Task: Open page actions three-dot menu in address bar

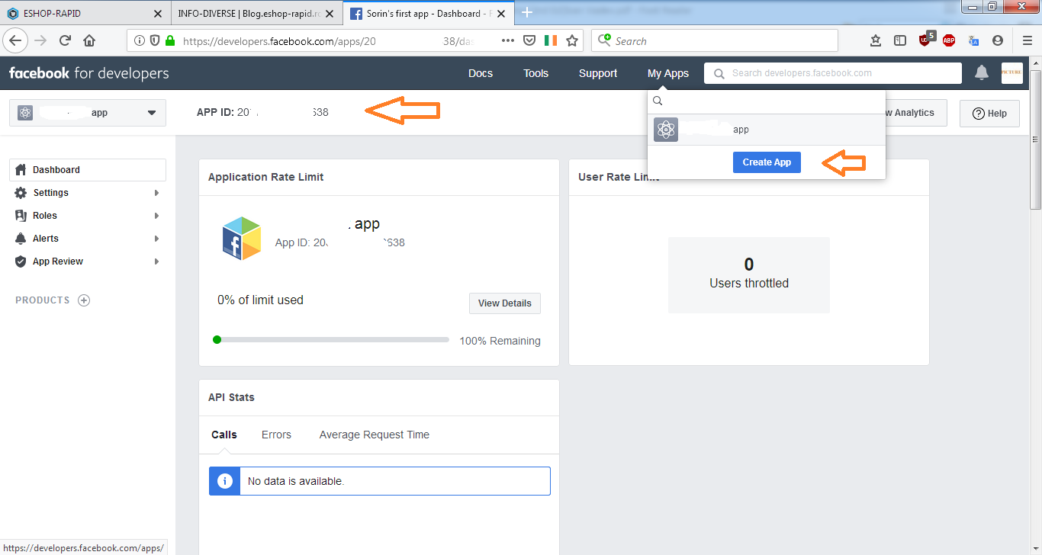Action: (x=508, y=40)
